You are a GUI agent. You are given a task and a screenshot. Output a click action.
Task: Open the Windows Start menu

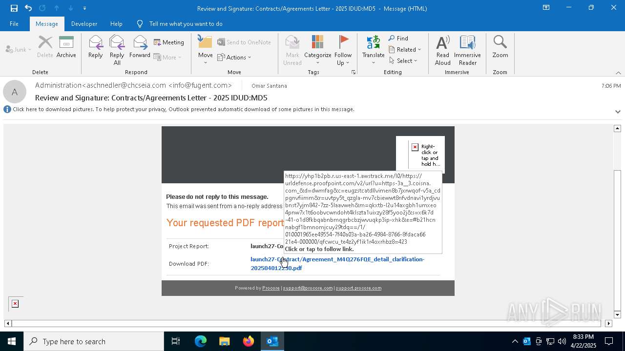(x=12, y=341)
